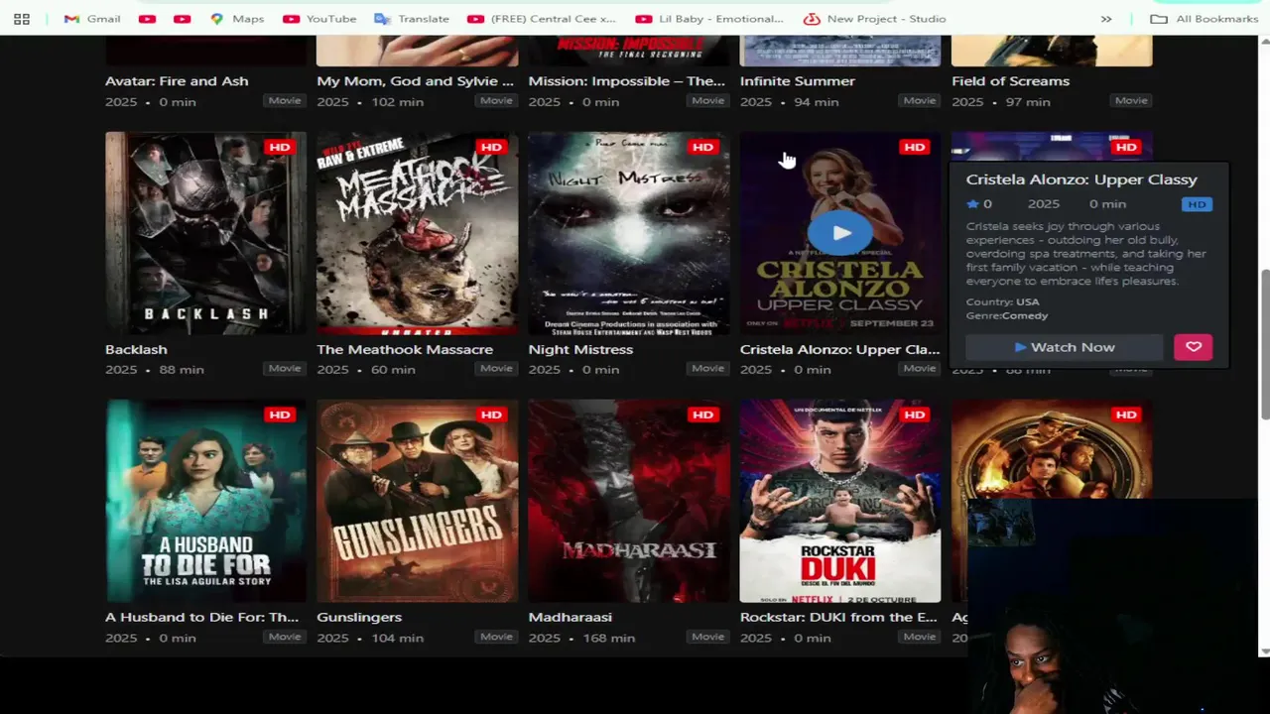Image resolution: width=1270 pixels, height=714 pixels.
Task: Click the Movie tag under Backlash
Action: pyautogui.click(x=284, y=368)
